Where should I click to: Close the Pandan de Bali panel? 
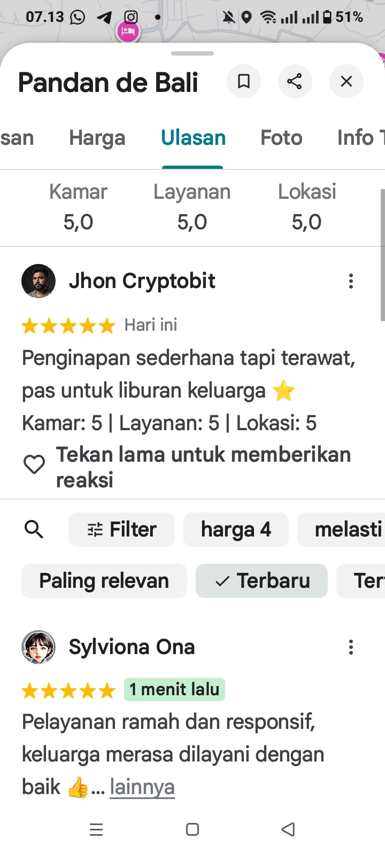coord(346,81)
